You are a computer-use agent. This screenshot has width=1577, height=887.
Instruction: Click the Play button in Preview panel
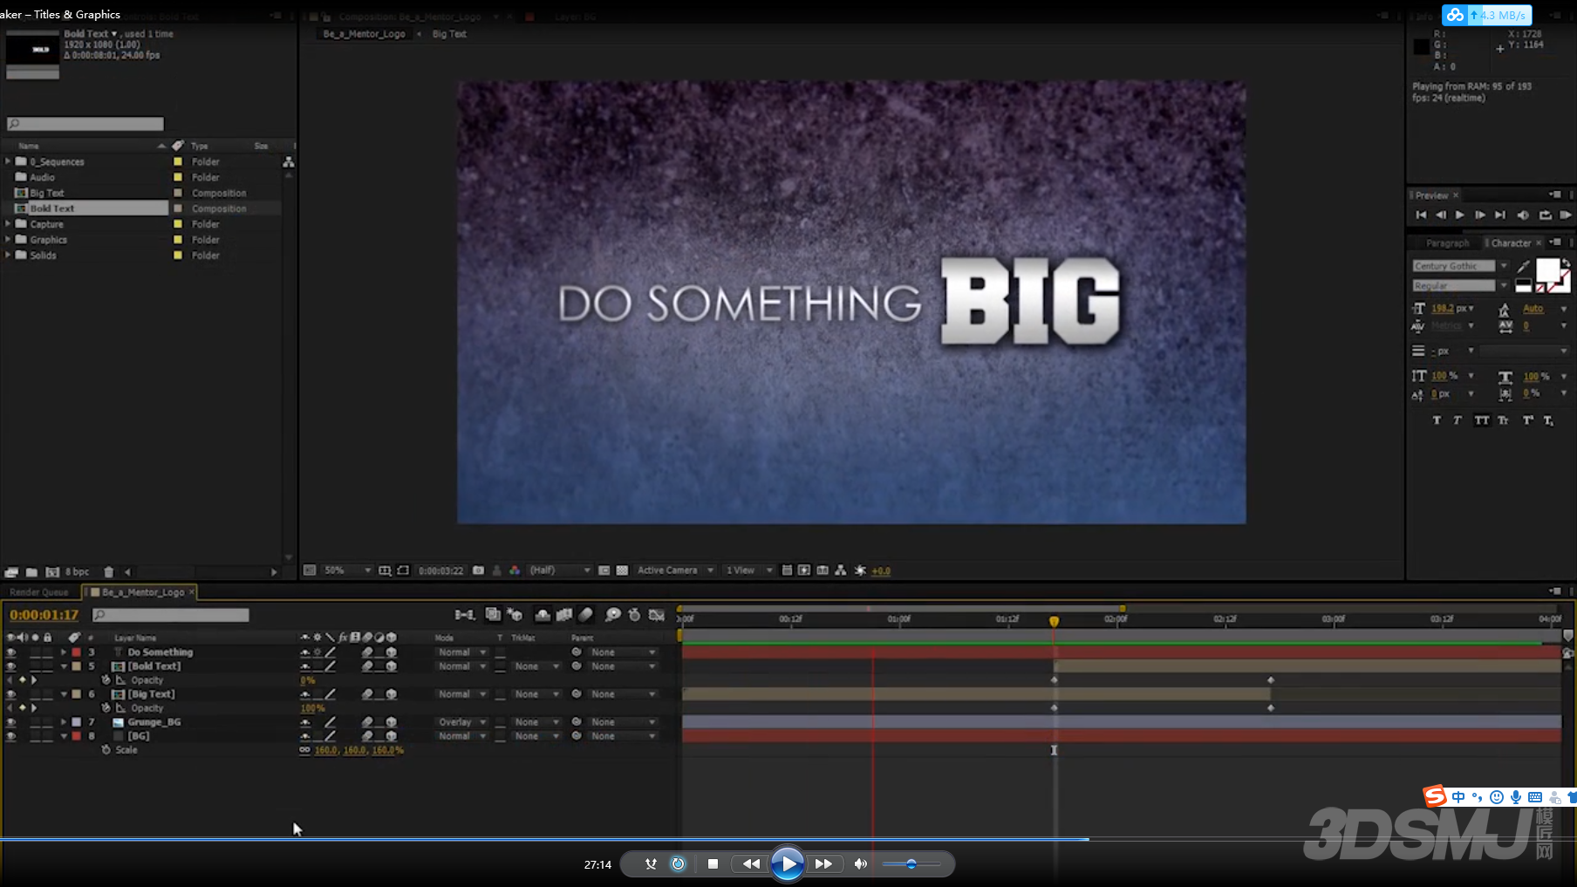[1460, 215]
